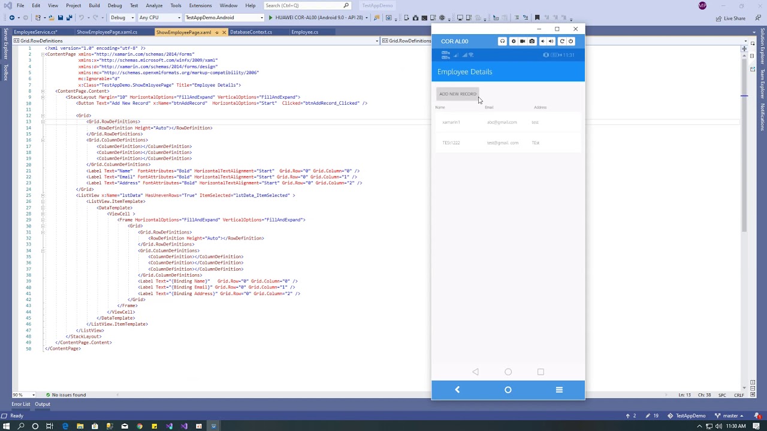Switch to the EmployeeService.cs tab
767x431 pixels.
[x=35, y=32]
